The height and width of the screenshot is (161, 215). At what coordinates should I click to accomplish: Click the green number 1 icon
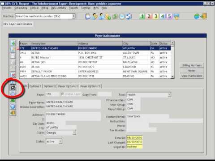tap(142, 16)
